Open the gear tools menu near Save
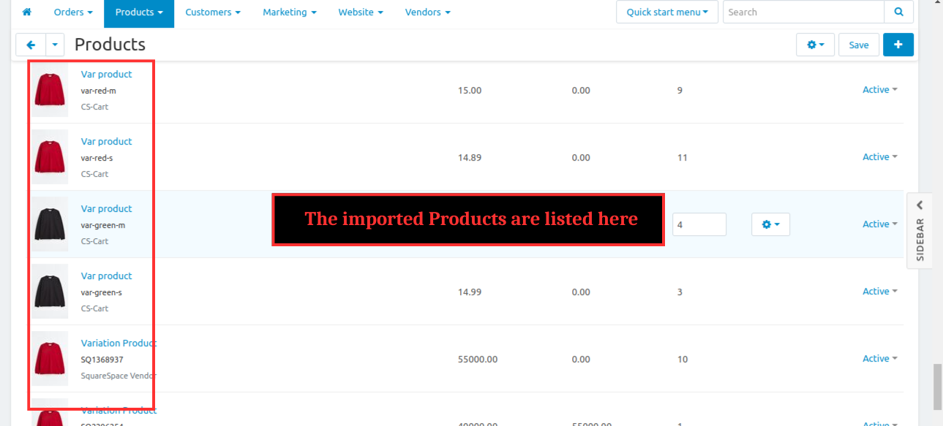This screenshot has height=426, width=943. coord(815,45)
